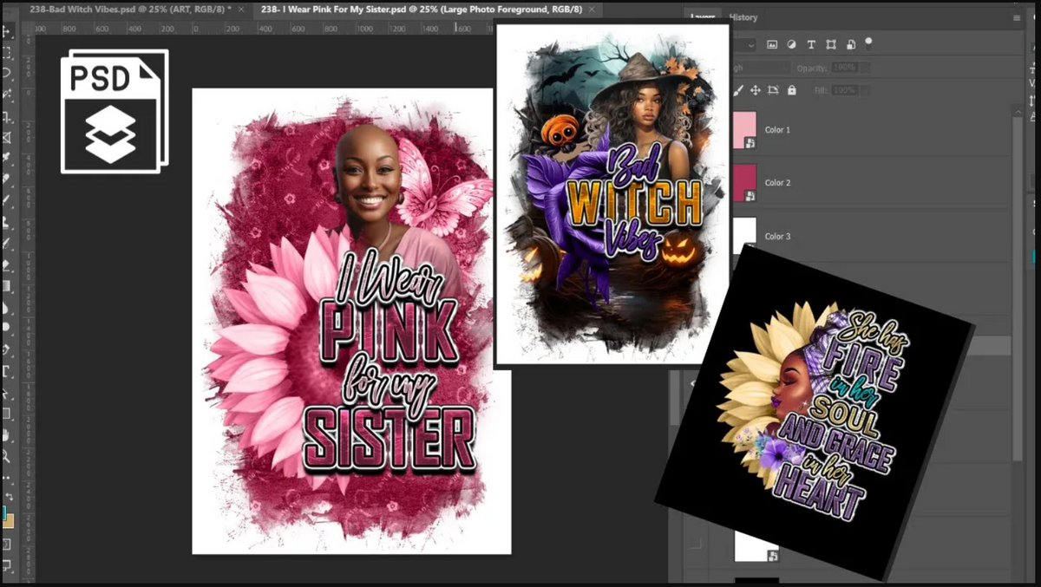Toggle layer filtering with the filter switch
This screenshot has width=1041, height=587.
coord(868,44)
